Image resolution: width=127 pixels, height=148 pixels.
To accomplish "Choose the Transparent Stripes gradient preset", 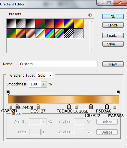I will (69, 33).
